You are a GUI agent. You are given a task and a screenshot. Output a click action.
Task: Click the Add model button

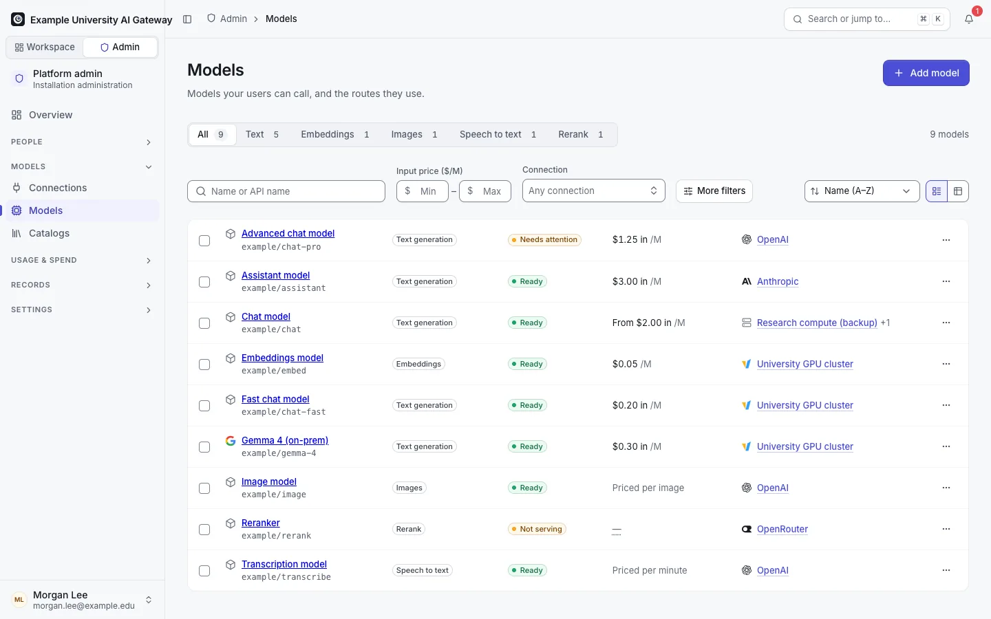click(926, 73)
